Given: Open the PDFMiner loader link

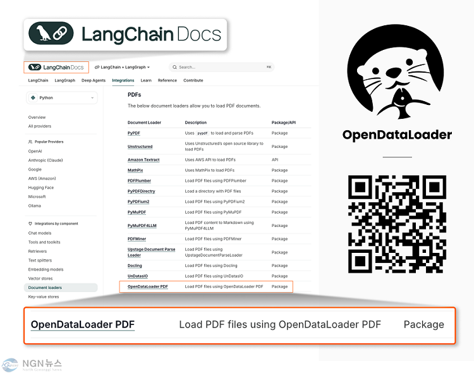Looking at the screenshot, I should coord(137,239).
